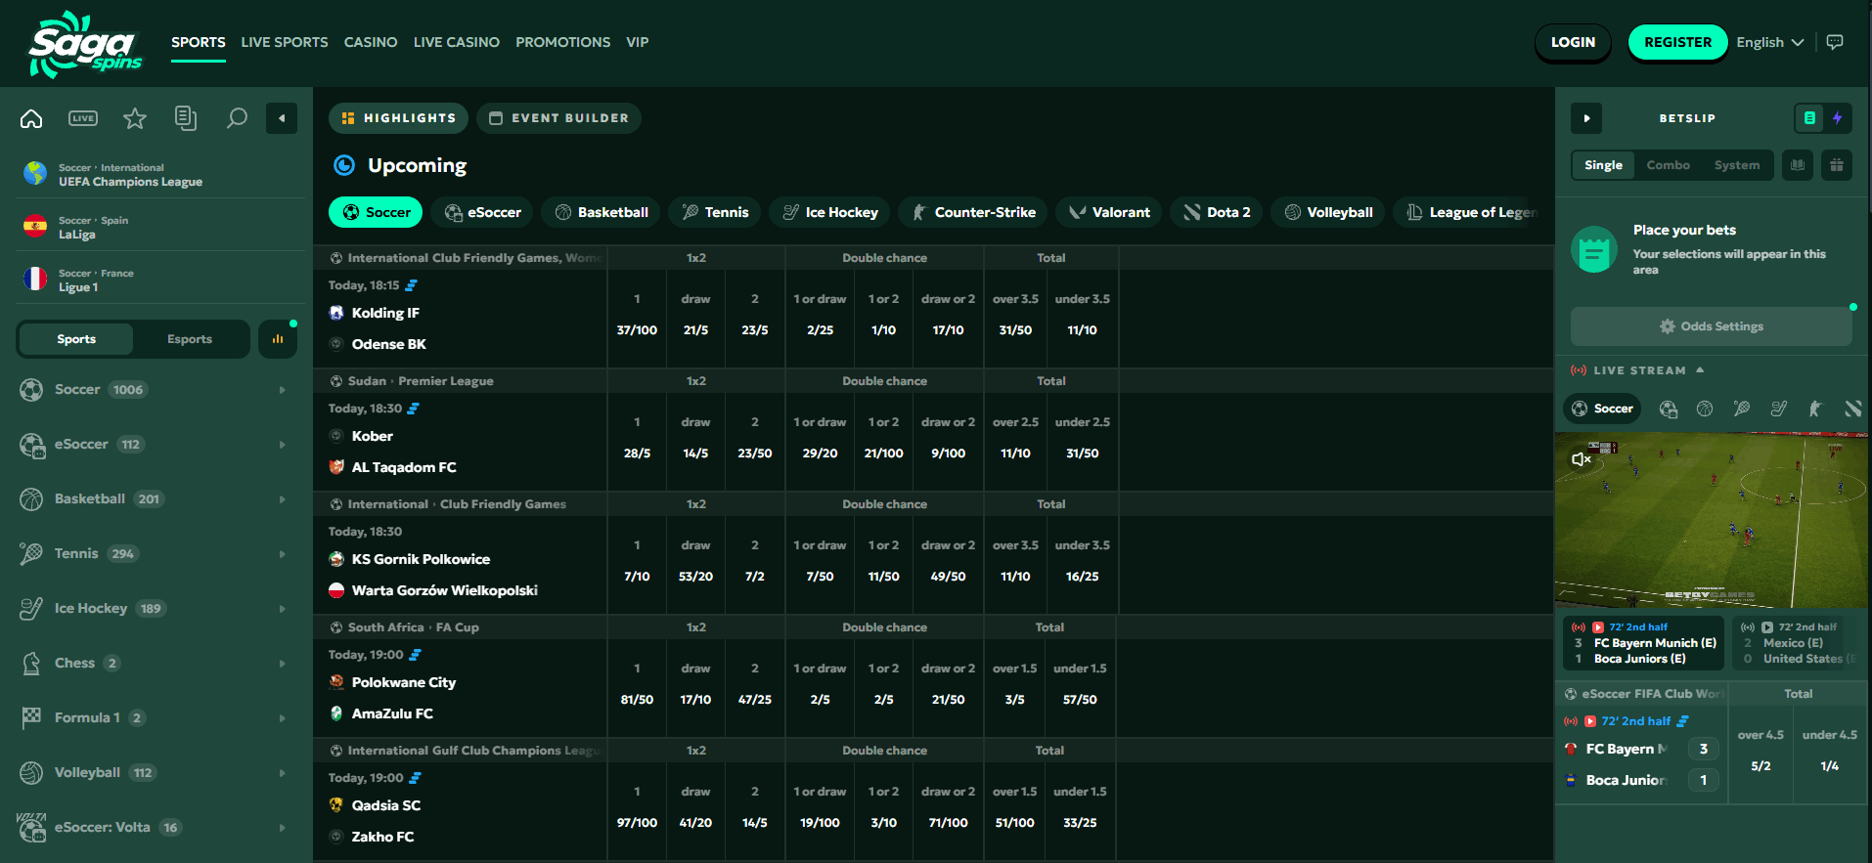Click the statistics bar chart icon

278,339
